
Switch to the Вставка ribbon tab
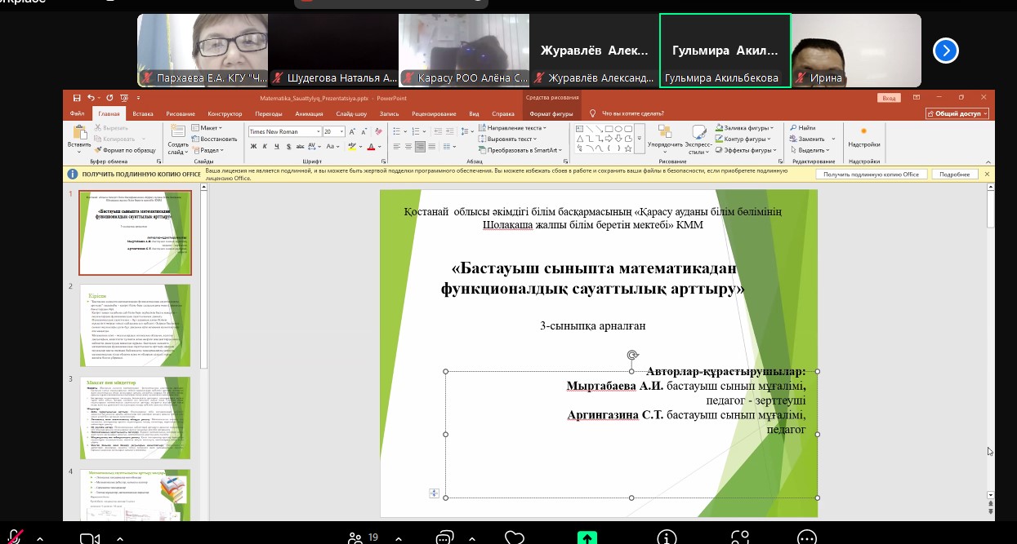142,114
